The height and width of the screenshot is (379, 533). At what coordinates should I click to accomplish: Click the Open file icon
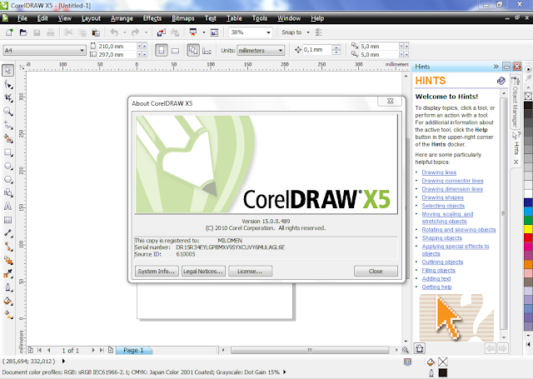pos(23,32)
